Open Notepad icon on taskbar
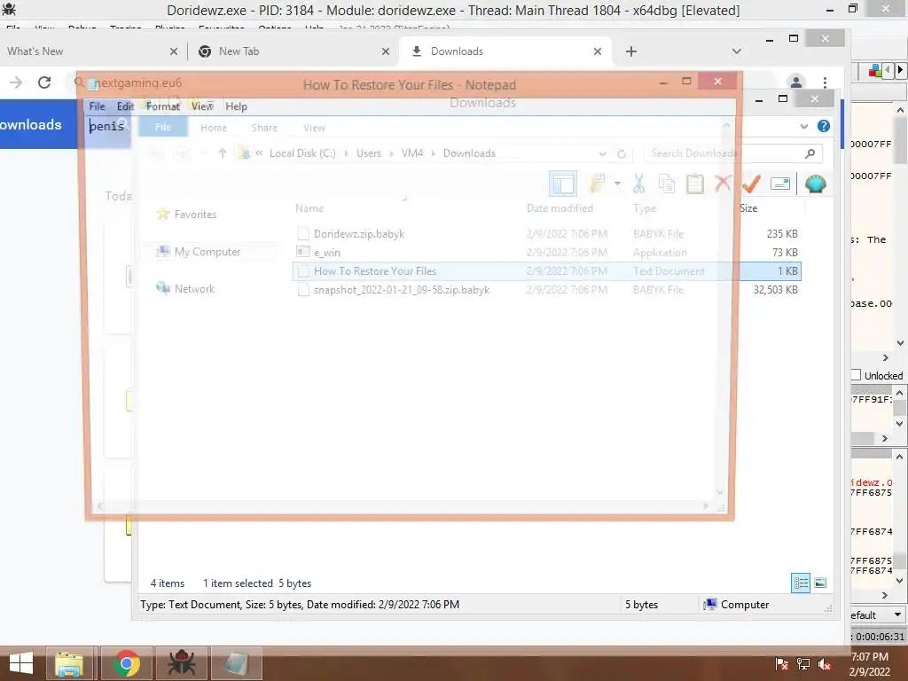Viewport: 908px width, 681px height. [x=236, y=663]
